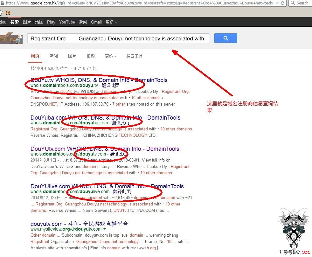Click the browser Search box

(300, 3)
